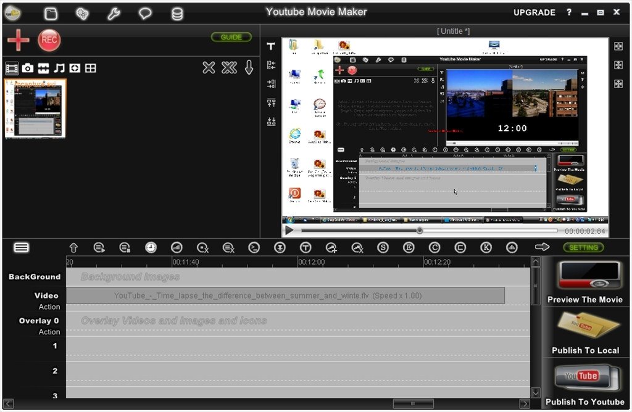The width and height of the screenshot is (632, 412).
Task: Open the UPGRADE menu item
Action: tap(534, 12)
